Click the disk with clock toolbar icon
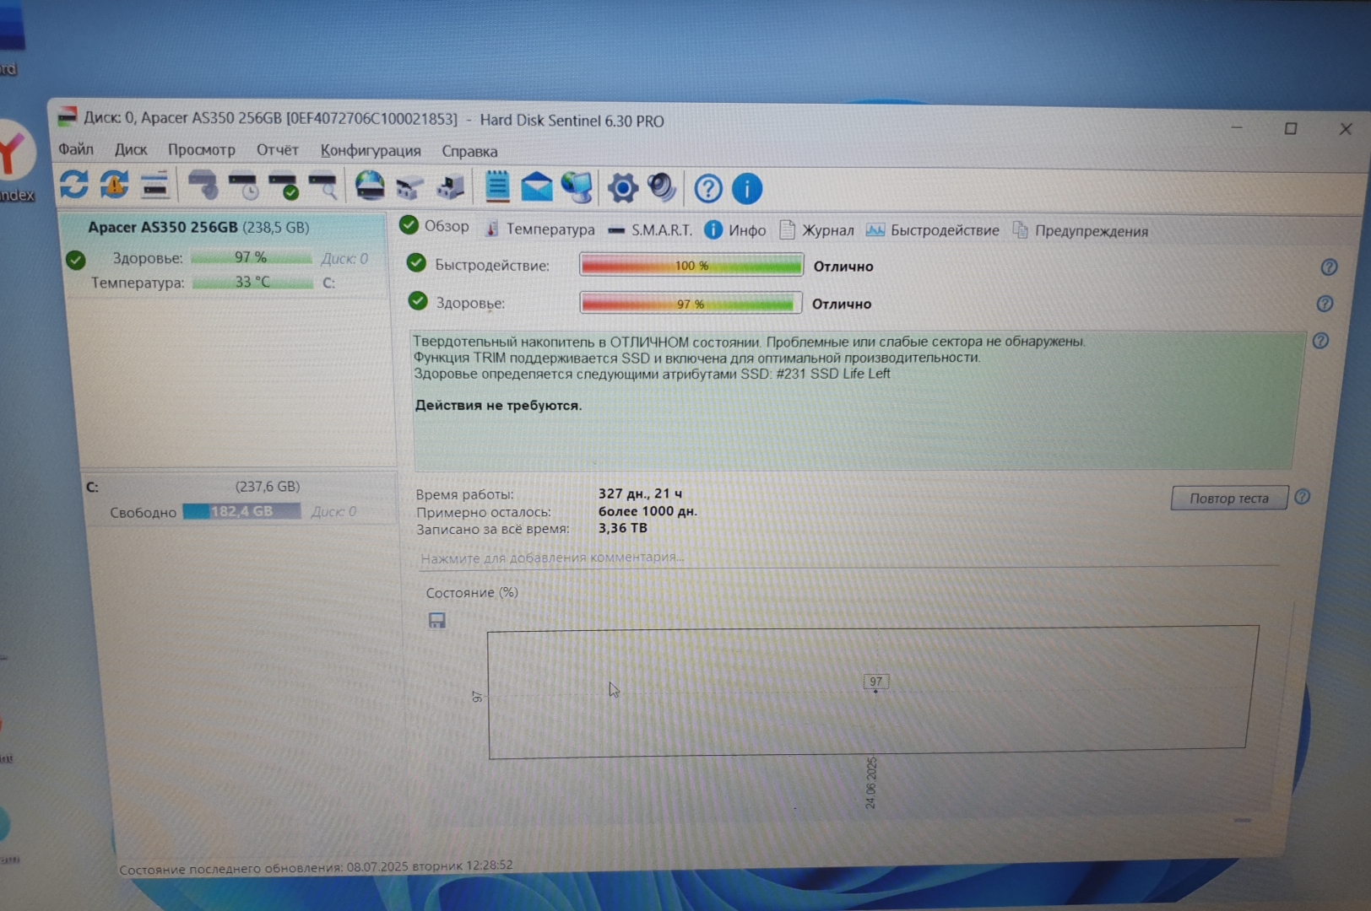Viewport: 1371px width, 911px height. (243, 186)
